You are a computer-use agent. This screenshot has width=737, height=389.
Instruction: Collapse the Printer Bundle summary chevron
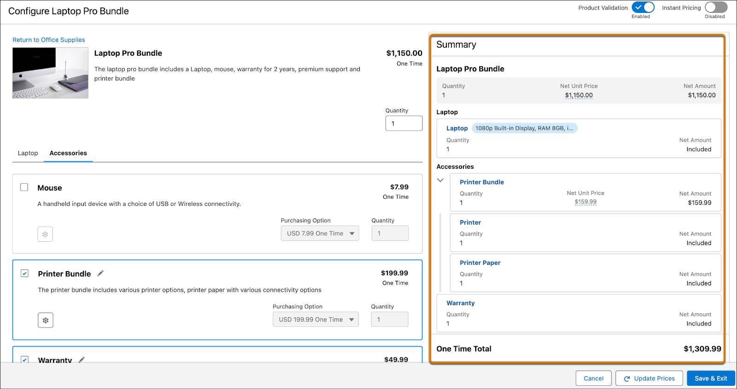440,180
